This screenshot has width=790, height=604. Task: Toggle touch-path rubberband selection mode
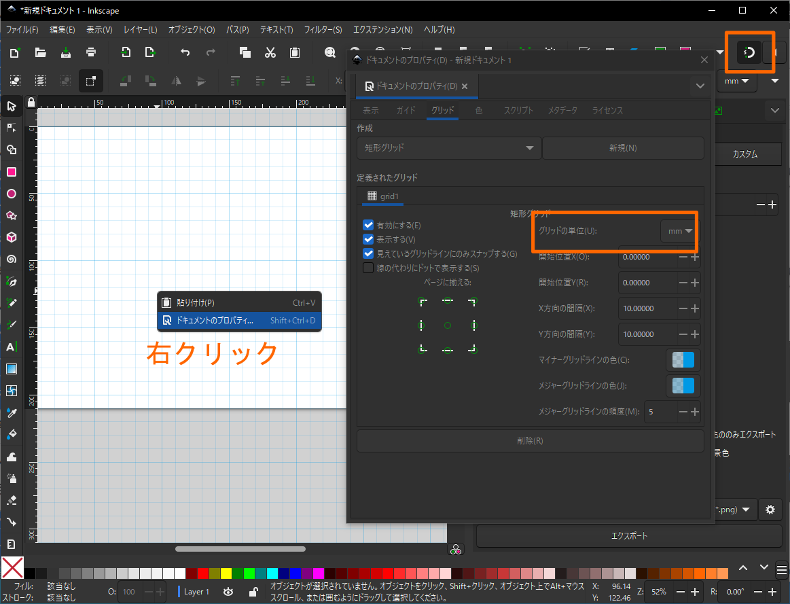coord(91,81)
